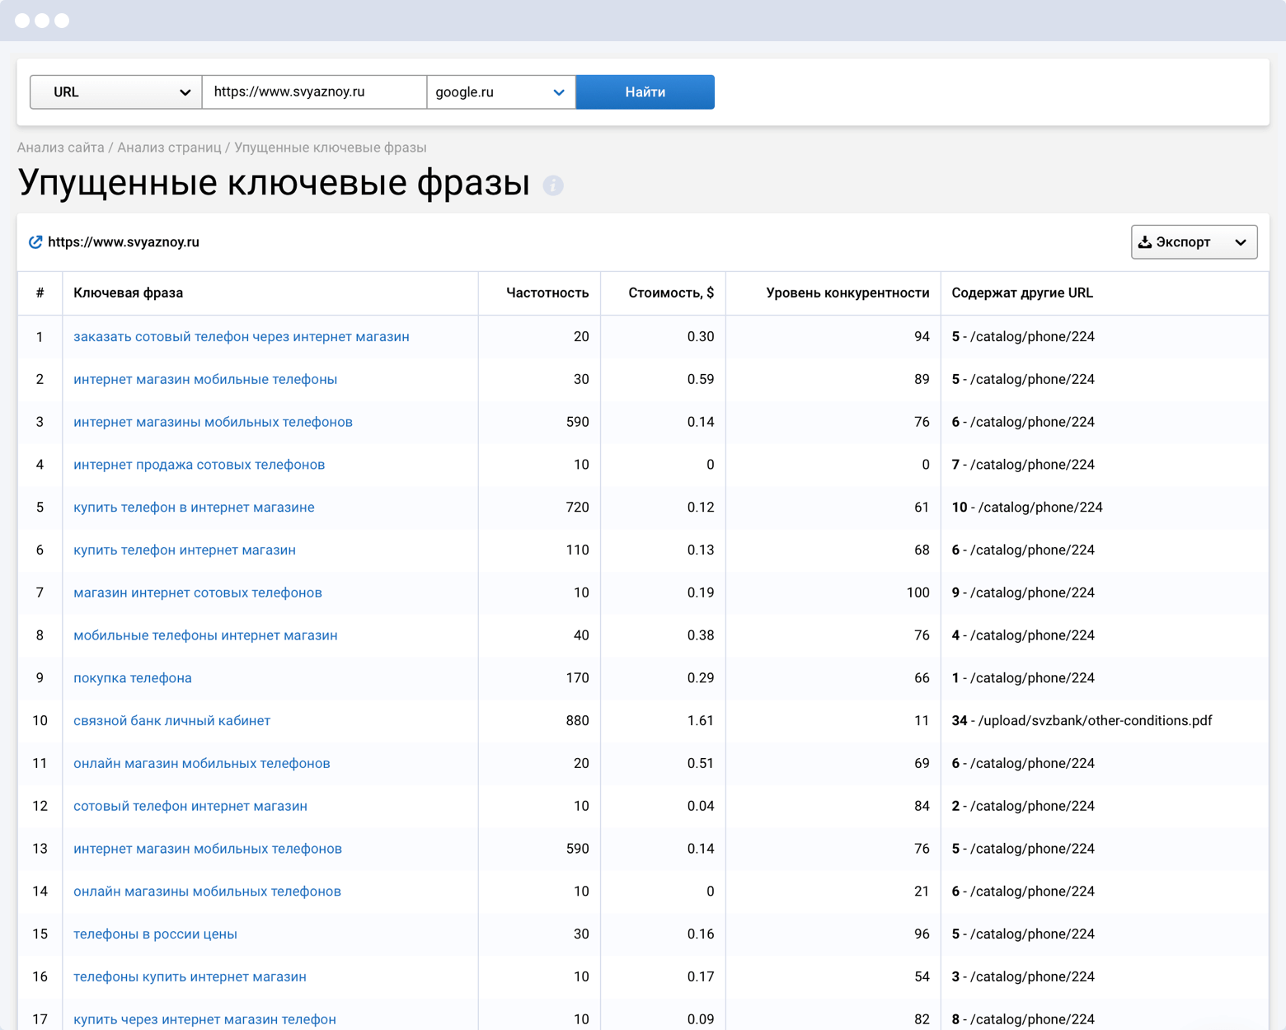
Task: Go to Анализ сайта breadcrumb
Action: point(61,147)
